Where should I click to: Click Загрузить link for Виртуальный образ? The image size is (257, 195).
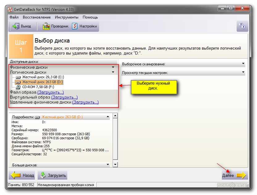click(x=64, y=97)
